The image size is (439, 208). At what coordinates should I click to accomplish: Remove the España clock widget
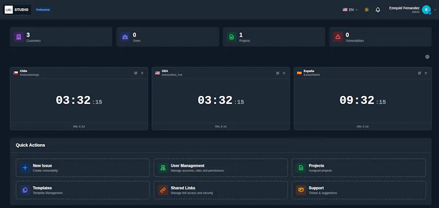(426, 73)
